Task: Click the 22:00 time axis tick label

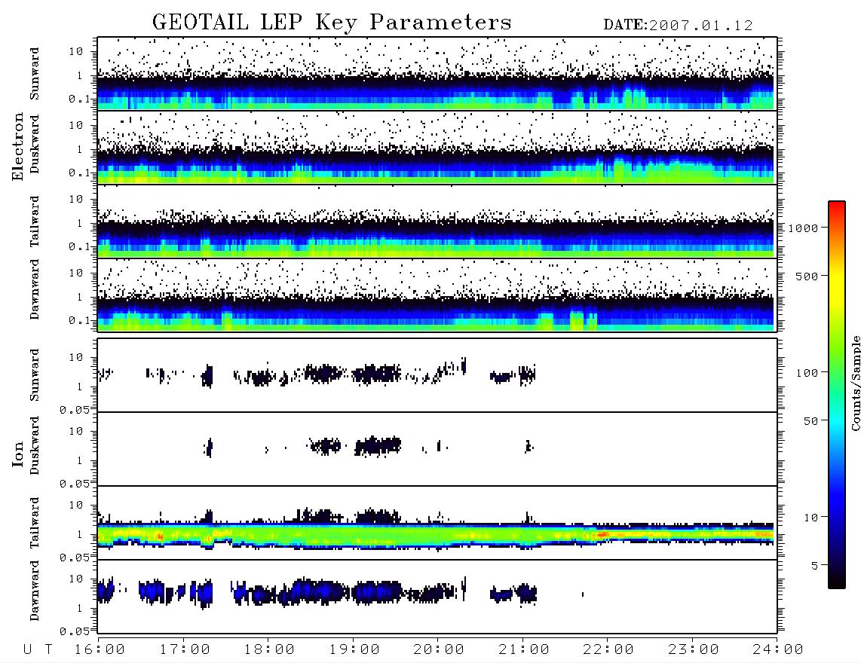Action: 608,649
